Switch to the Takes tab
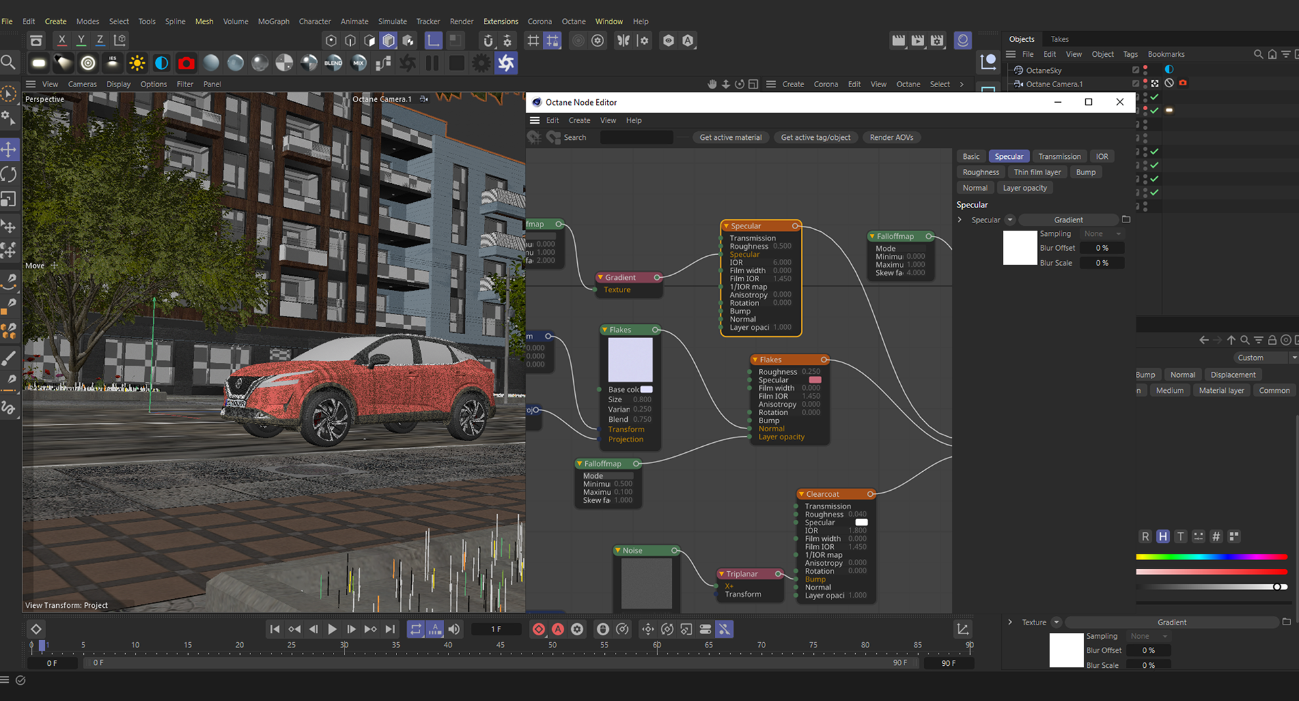1299x701 pixels. tap(1059, 39)
